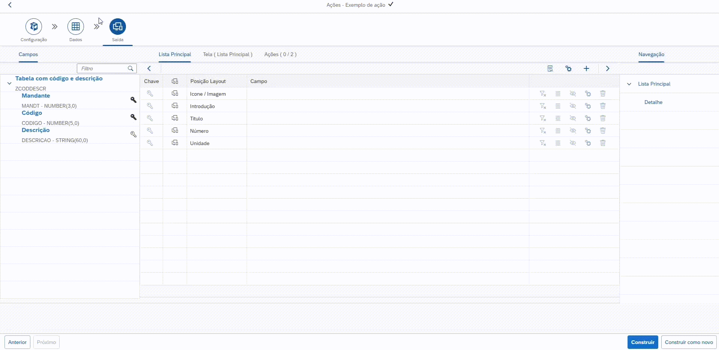Open the Ações ( 0 / 2 ) tab

(280, 54)
